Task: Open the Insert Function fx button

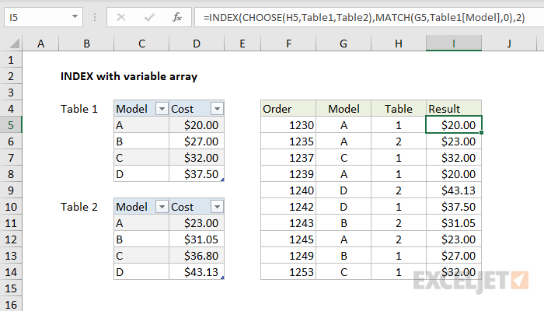Action: [177, 17]
